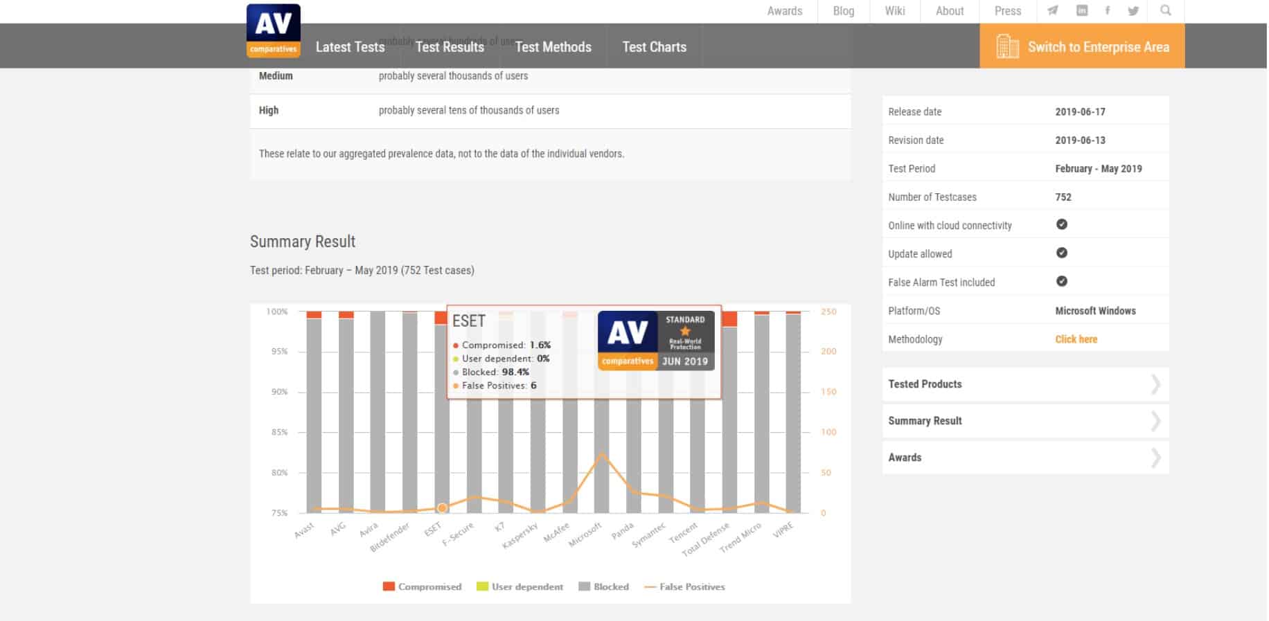Image resolution: width=1269 pixels, height=621 pixels.
Task: Click the Summary Result heading
Action: click(303, 242)
